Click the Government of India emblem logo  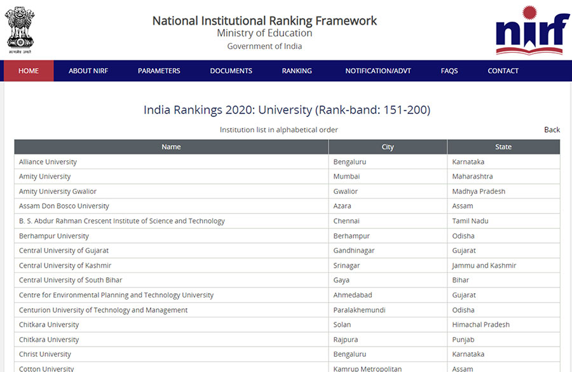tap(20, 30)
